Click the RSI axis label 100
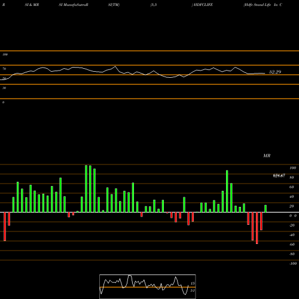Screen dimensions: 299x299 pos(5,54)
